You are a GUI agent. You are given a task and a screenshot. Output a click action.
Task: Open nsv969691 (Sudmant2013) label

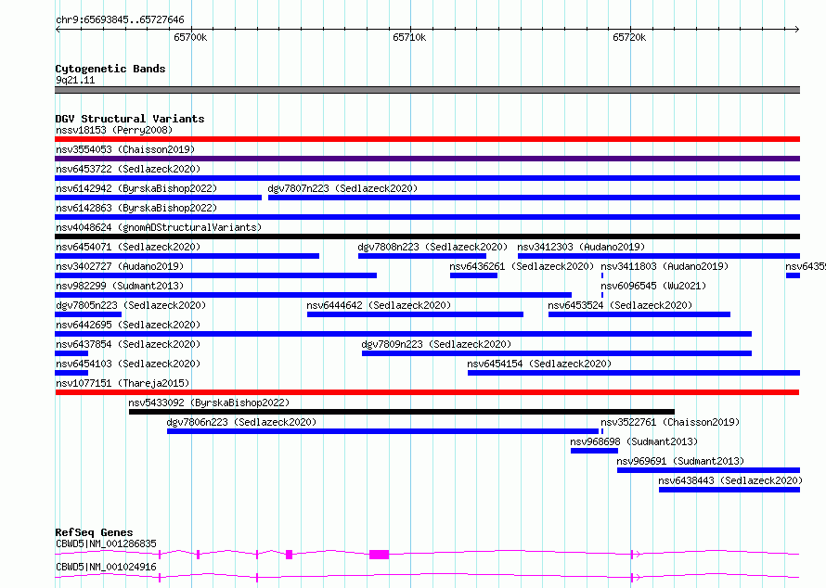coord(680,461)
